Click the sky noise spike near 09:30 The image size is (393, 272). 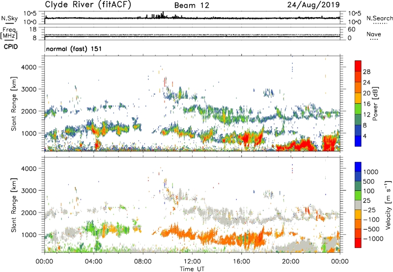click(163, 14)
